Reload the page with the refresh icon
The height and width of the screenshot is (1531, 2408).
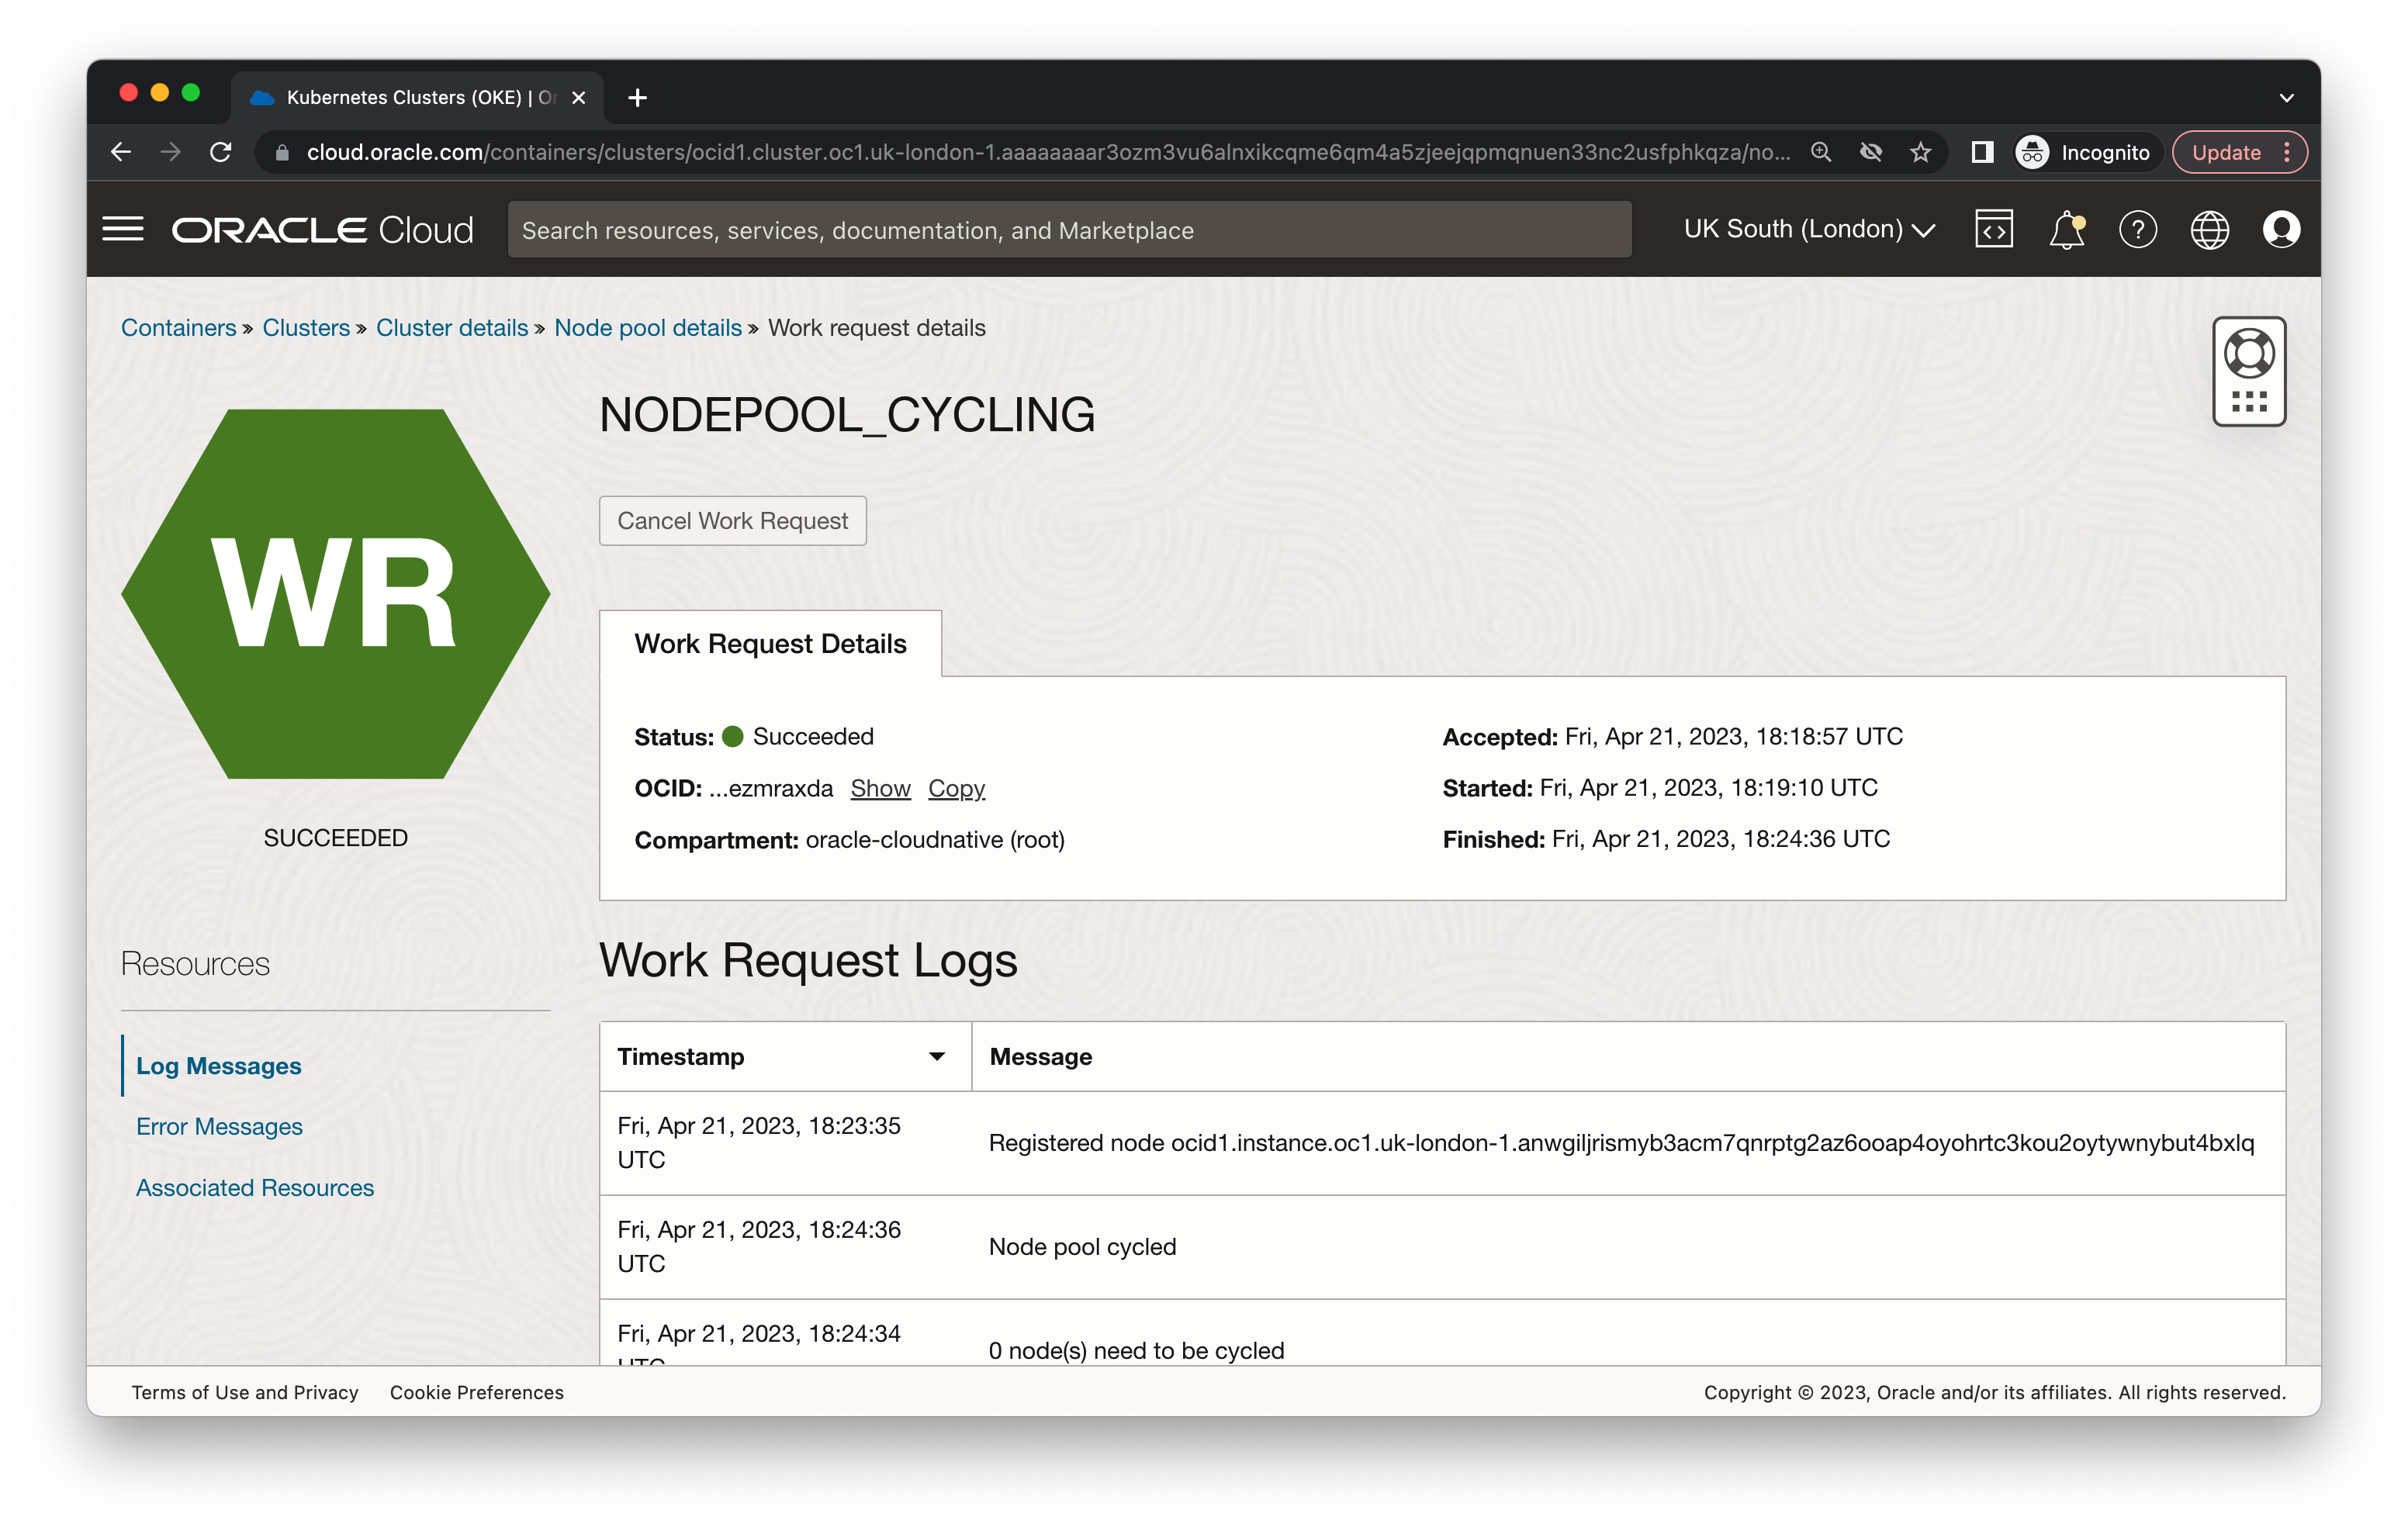pyautogui.click(x=222, y=152)
